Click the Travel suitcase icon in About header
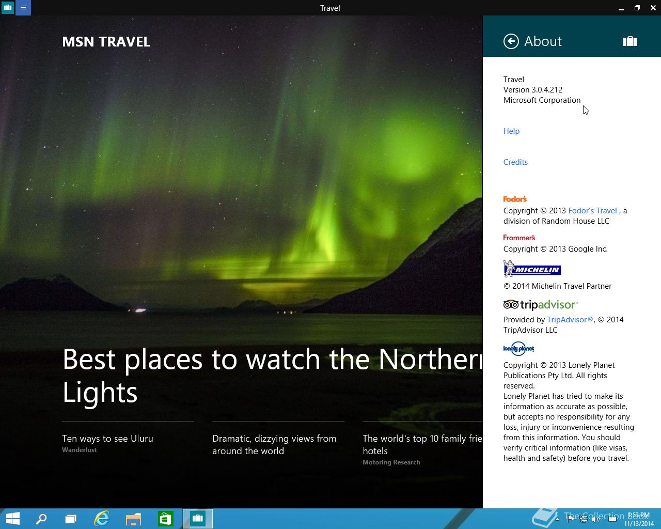This screenshot has height=529, width=661. (630, 41)
